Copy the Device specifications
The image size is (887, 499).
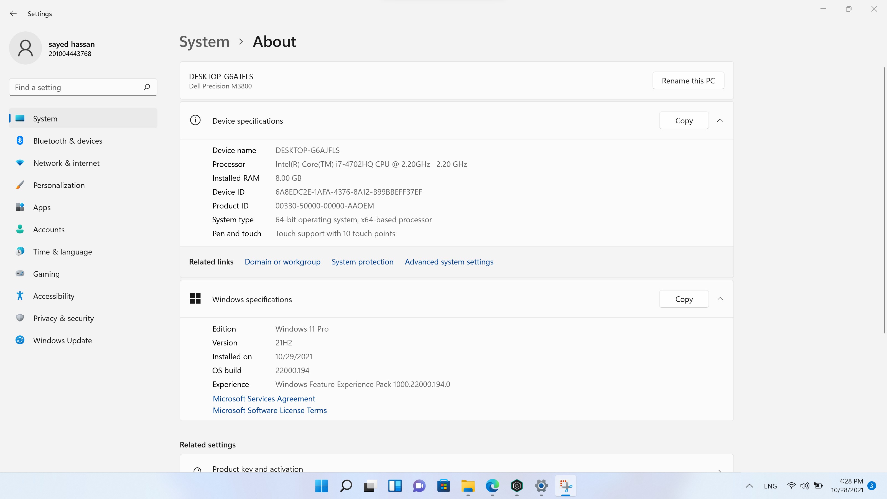(684, 121)
